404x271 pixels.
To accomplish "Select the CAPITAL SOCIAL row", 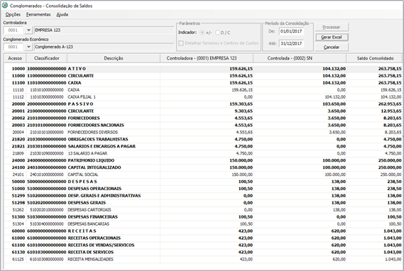I will (203, 175).
